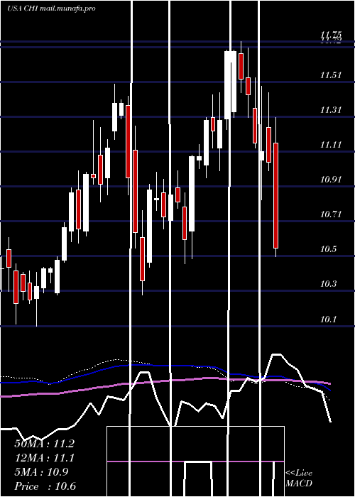
Task: Click the 'Price : 10.6' readout
Action: coord(45,486)
